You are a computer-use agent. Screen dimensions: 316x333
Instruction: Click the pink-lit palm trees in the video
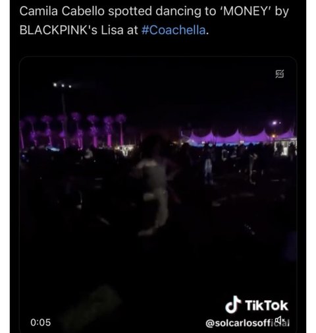pyautogui.click(x=74, y=130)
